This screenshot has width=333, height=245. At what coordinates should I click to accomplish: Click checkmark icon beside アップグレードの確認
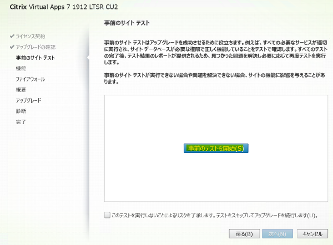point(12,47)
